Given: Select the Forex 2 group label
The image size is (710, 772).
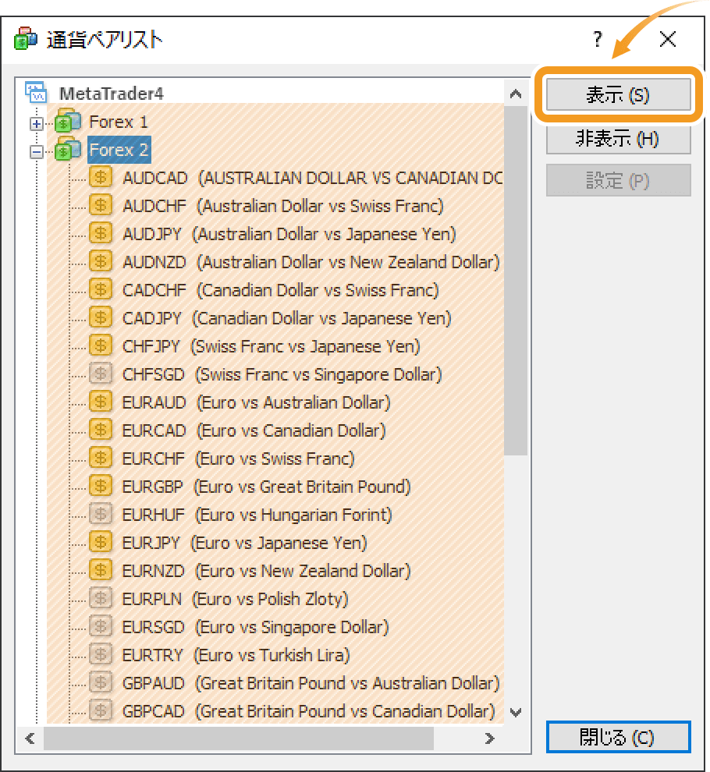Looking at the screenshot, I should [x=119, y=150].
